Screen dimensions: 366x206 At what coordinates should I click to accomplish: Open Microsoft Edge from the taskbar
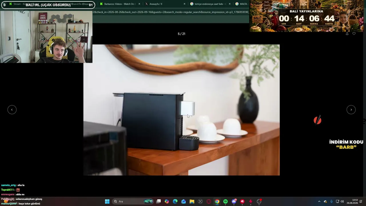click(175, 201)
